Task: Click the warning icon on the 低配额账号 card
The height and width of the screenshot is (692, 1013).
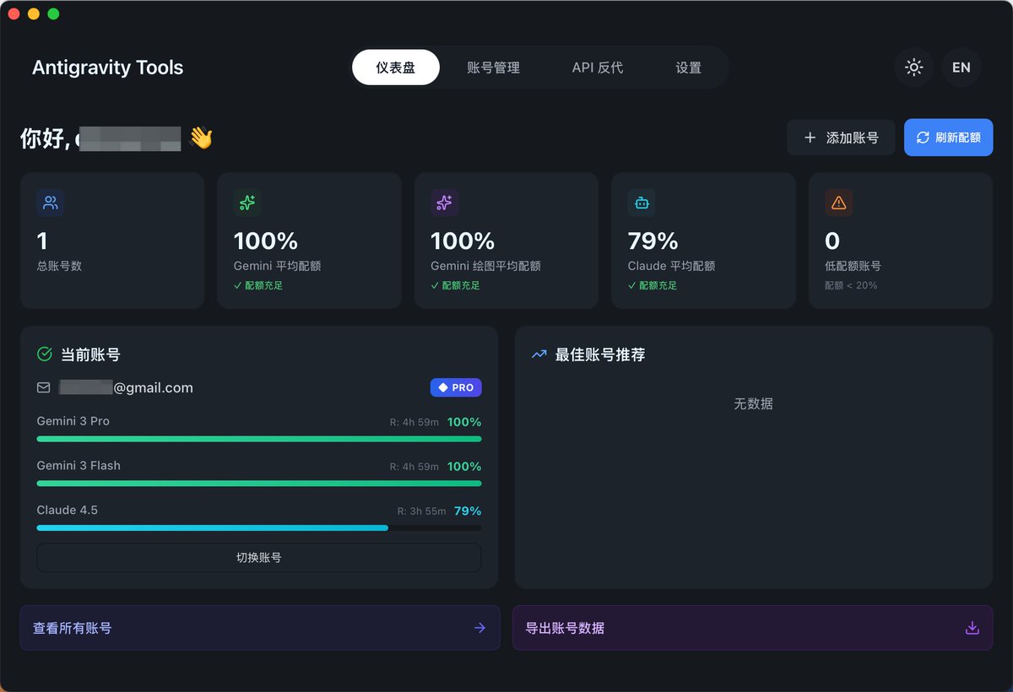Action: (838, 203)
